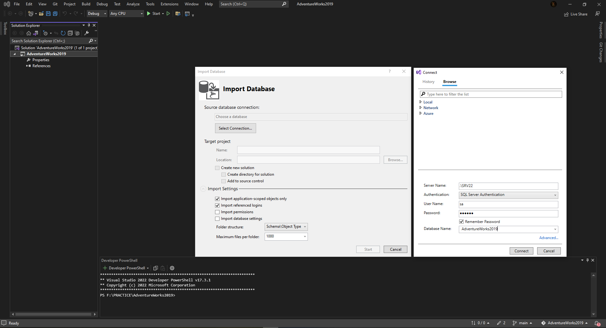Uncheck Remember Password in Connect dialog

(x=461, y=221)
